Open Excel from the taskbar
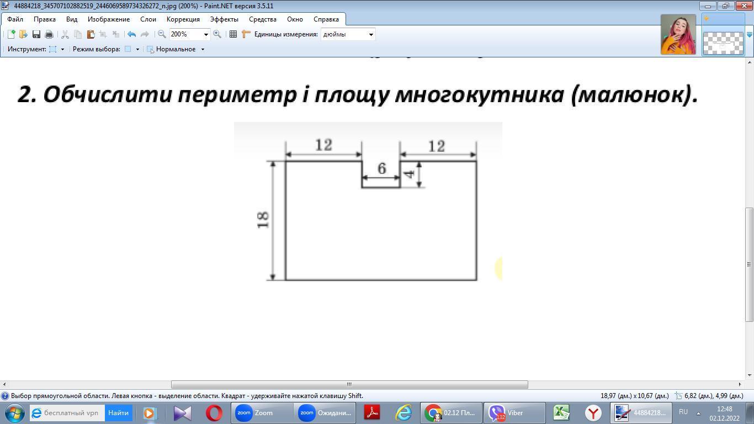The height and width of the screenshot is (424, 754). [561, 413]
